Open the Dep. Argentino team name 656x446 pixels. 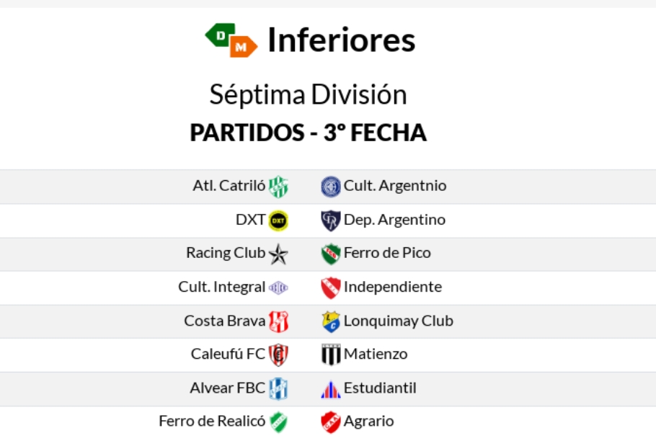(x=394, y=219)
